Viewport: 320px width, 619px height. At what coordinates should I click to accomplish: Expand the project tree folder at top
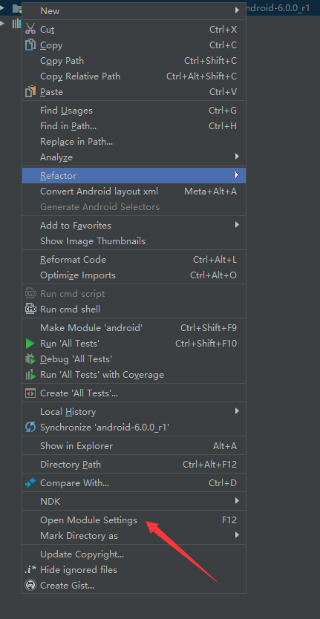coord(2,7)
